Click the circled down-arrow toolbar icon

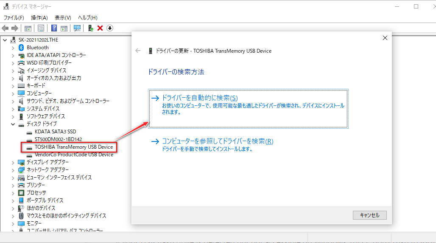point(110,28)
